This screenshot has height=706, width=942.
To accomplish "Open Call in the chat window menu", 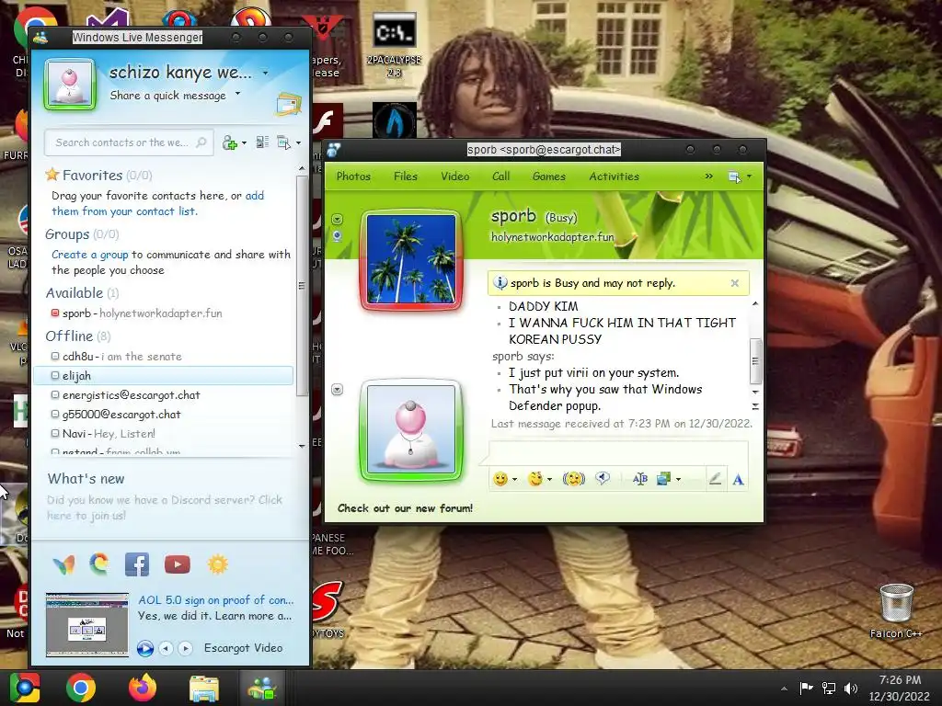I will point(501,176).
